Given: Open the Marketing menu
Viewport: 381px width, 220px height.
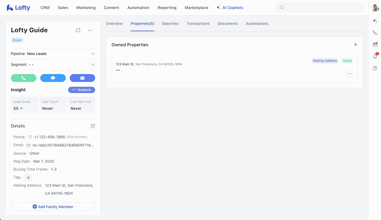Looking at the screenshot, I should tap(86, 8).
